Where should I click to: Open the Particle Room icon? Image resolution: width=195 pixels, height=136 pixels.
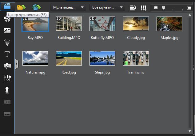pos(7,42)
